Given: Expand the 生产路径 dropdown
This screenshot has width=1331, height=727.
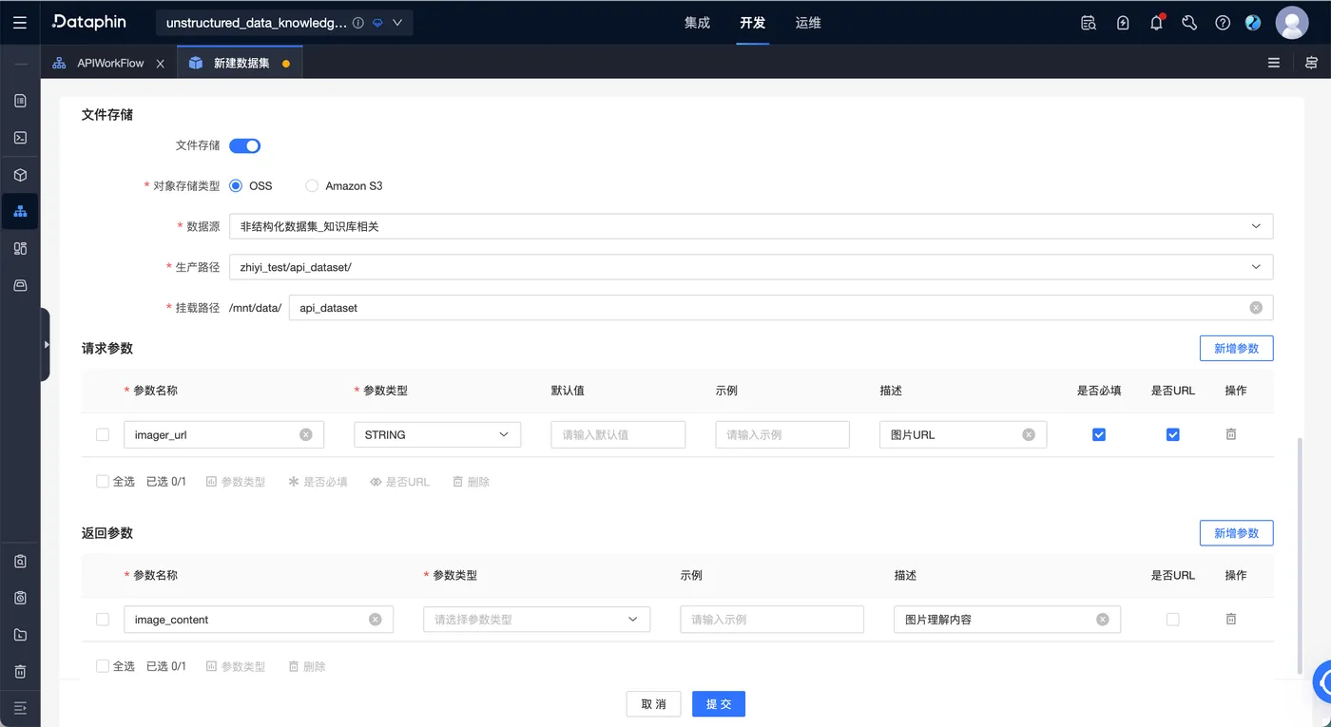Looking at the screenshot, I should 751,267.
